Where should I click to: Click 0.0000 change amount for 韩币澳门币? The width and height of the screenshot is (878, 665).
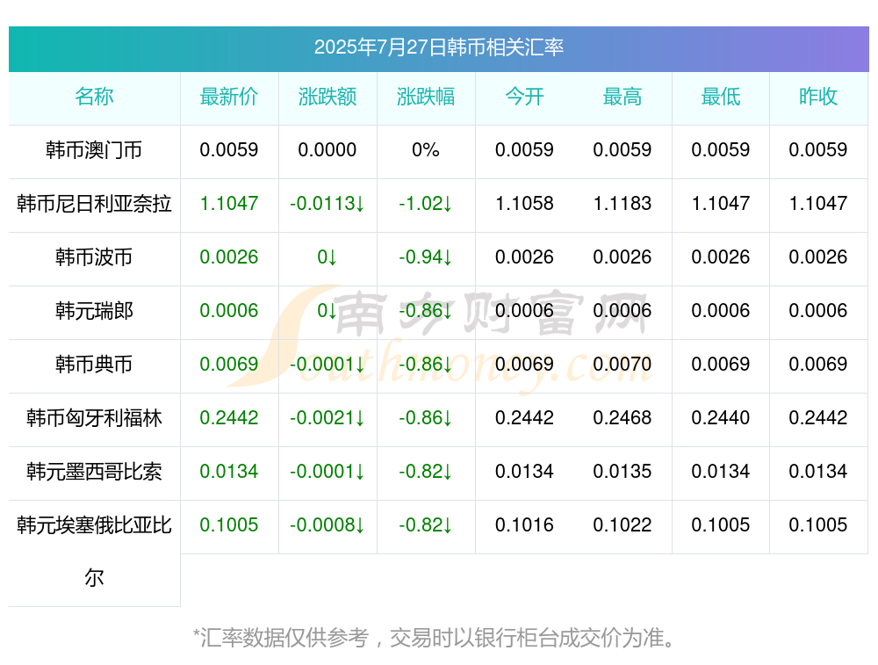pos(327,150)
